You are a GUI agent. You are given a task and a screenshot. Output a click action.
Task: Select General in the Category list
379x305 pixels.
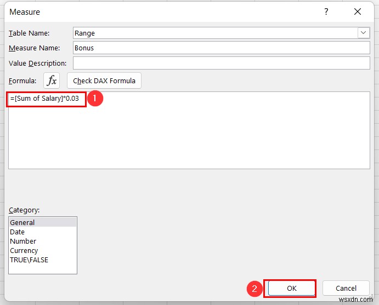[43, 222]
